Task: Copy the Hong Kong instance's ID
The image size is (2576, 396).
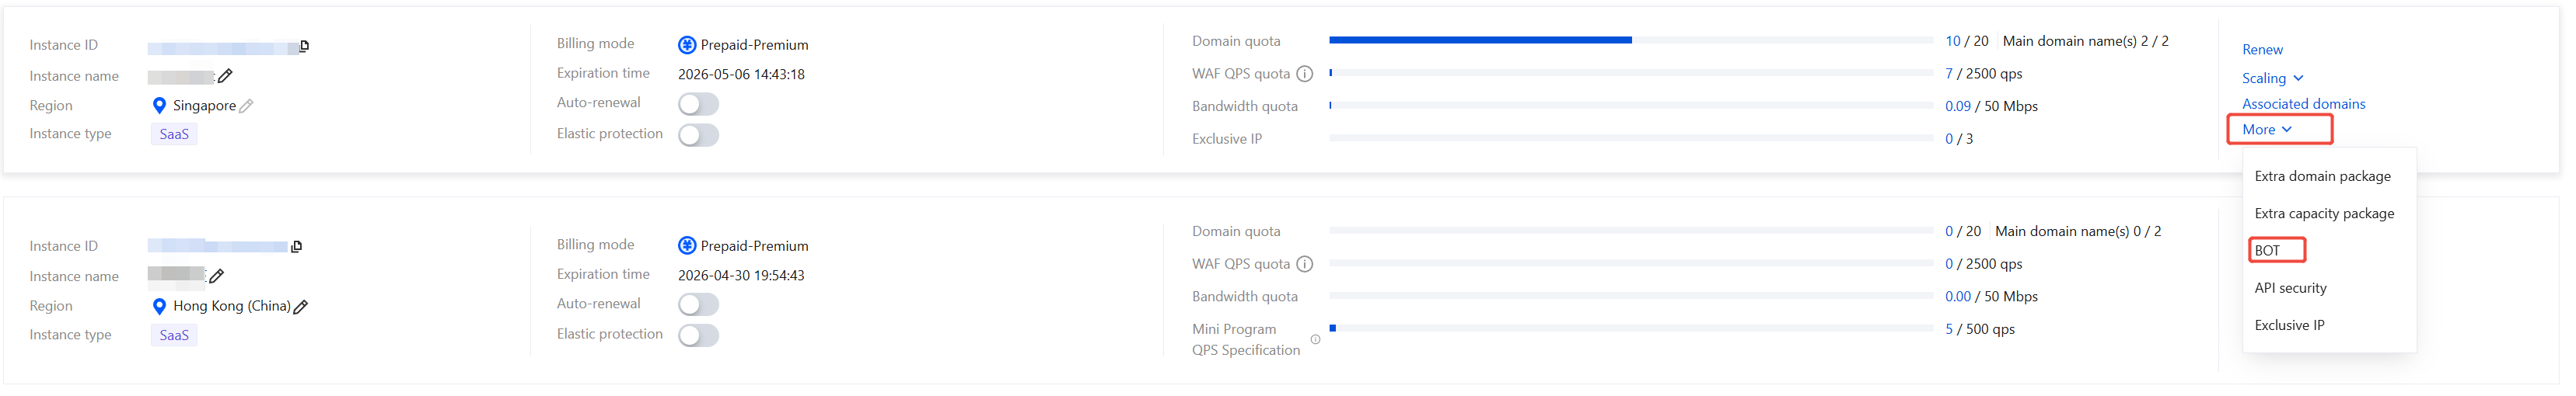Action: [x=296, y=246]
